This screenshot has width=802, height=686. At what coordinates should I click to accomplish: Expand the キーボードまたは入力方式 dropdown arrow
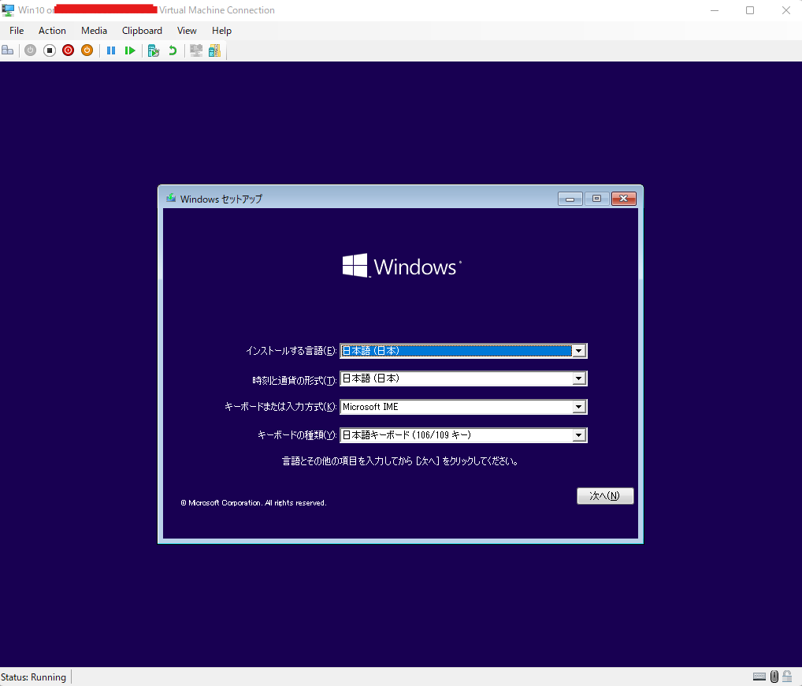(578, 407)
